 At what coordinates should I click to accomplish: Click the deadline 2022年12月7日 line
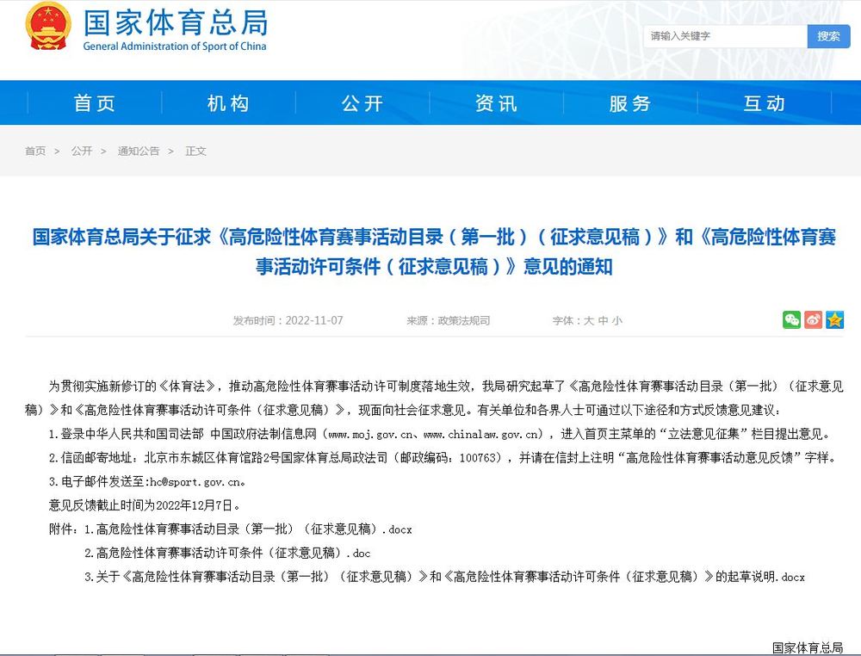[x=145, y=505]
